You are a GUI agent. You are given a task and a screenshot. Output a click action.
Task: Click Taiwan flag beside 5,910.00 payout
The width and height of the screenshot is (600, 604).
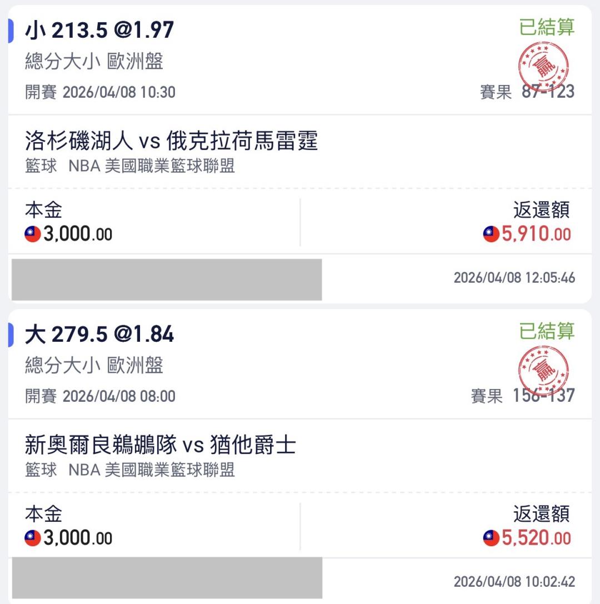coord(491,234)
